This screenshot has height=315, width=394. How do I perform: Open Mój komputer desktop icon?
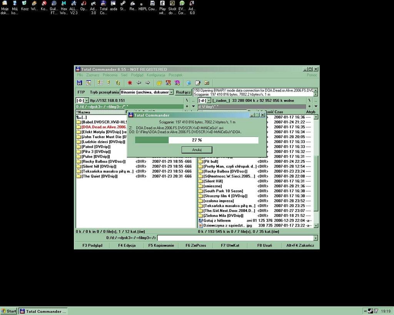click(15, 8)
